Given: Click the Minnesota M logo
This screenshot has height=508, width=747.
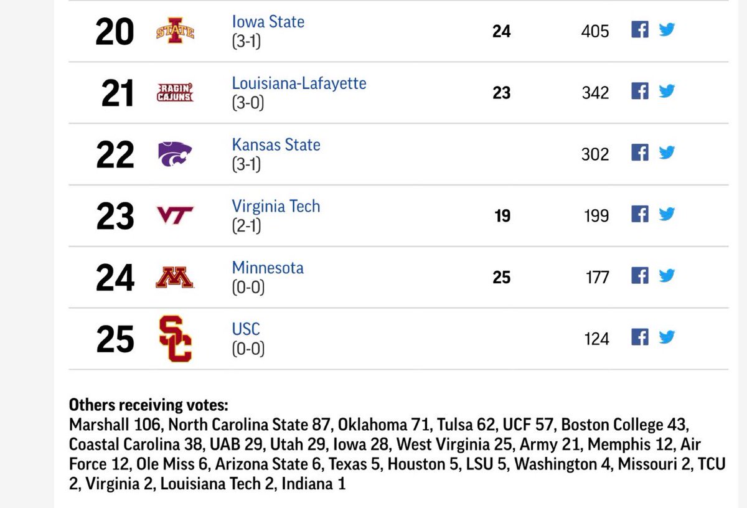Looking at the screenshot, I should [x=175, y=277].
